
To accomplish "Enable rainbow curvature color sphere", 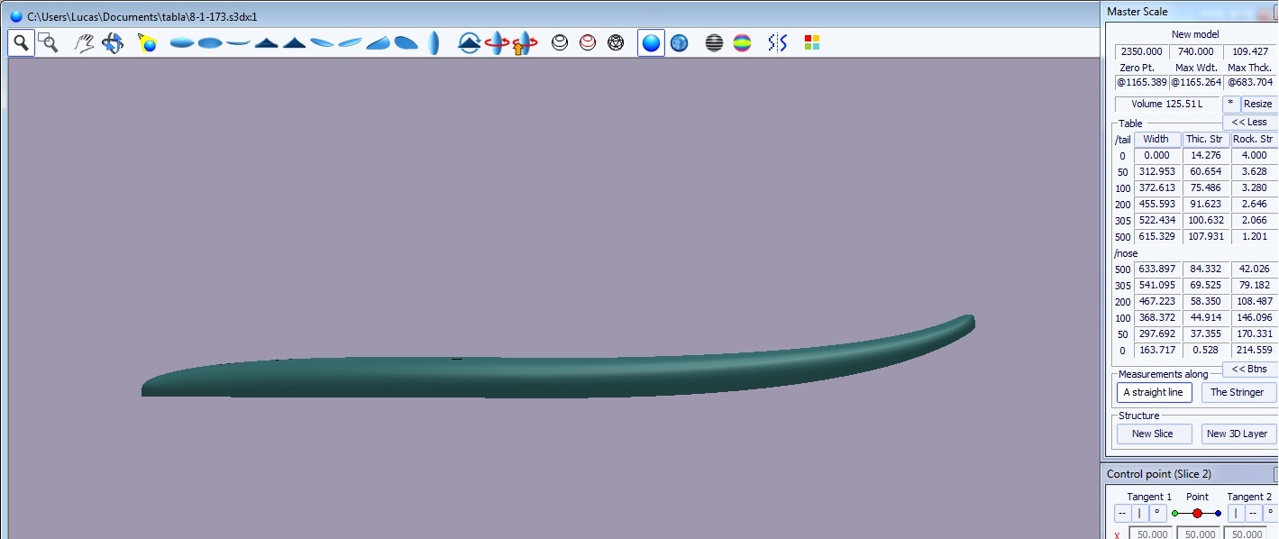I will (742, 42).
